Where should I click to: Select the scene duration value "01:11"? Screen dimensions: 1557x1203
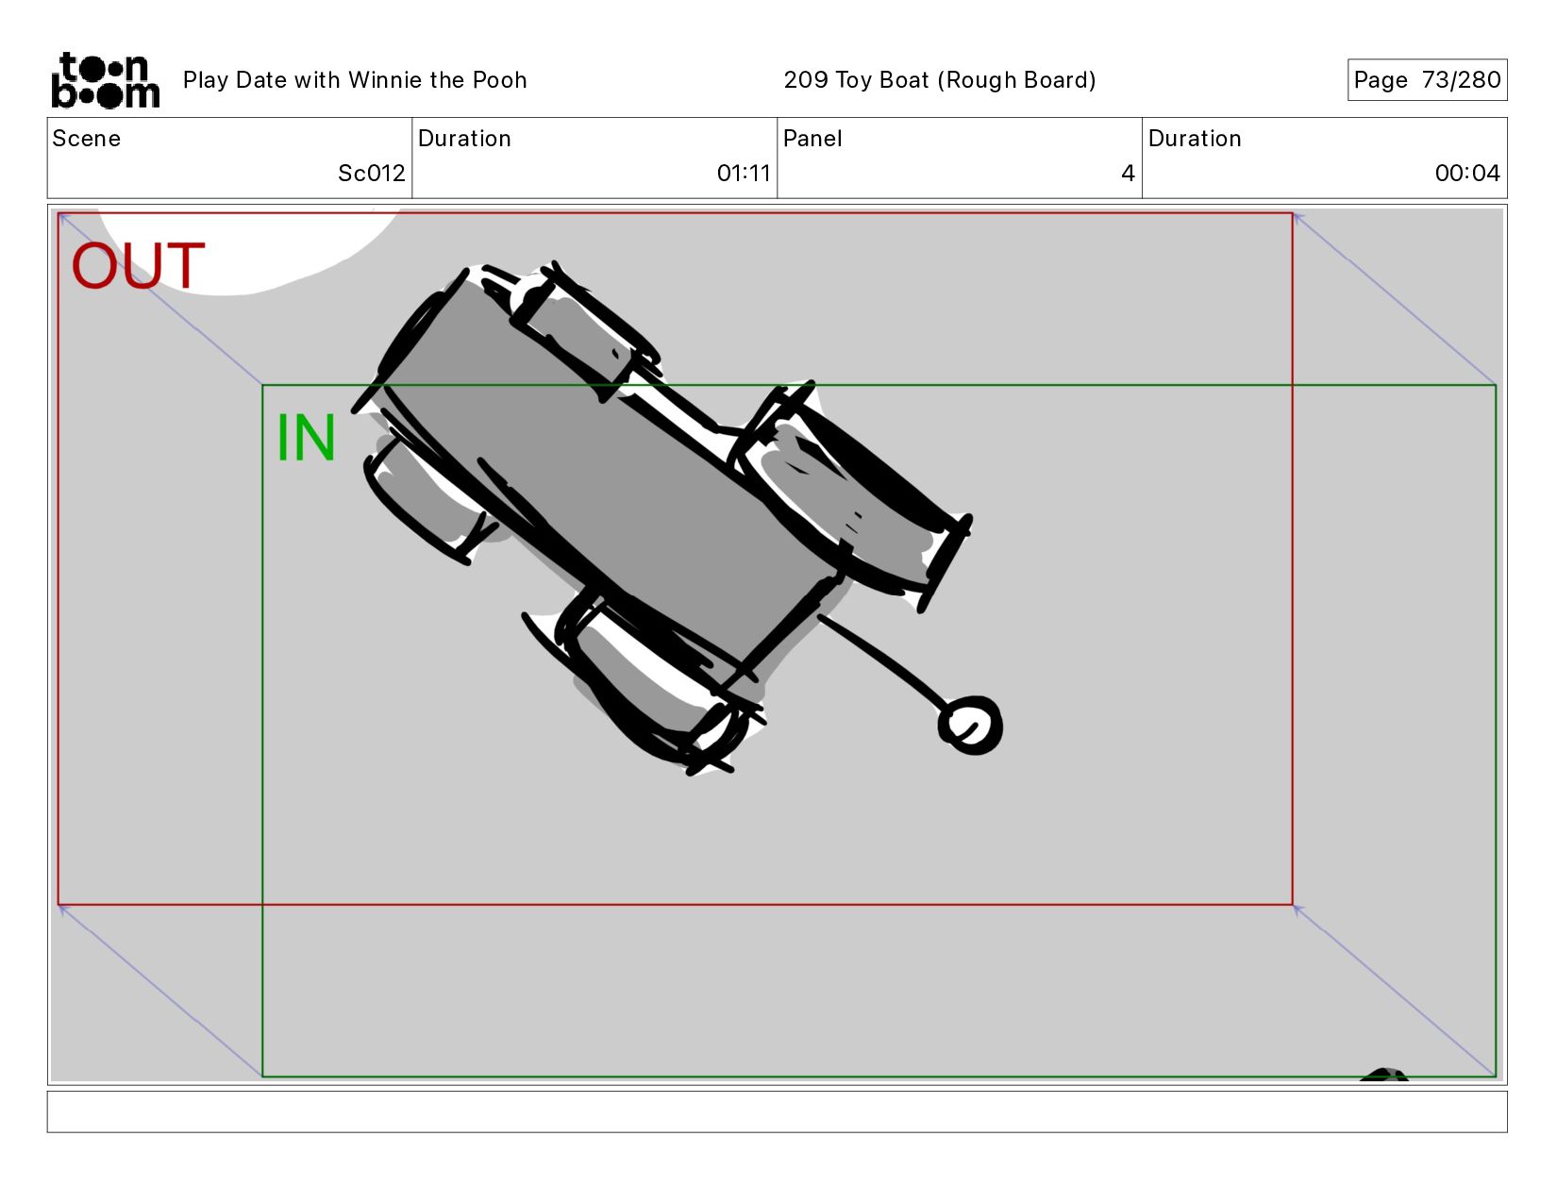(744, 174)
